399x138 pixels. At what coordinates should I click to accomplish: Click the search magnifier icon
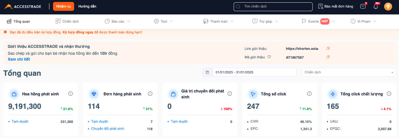pos(238,7)
